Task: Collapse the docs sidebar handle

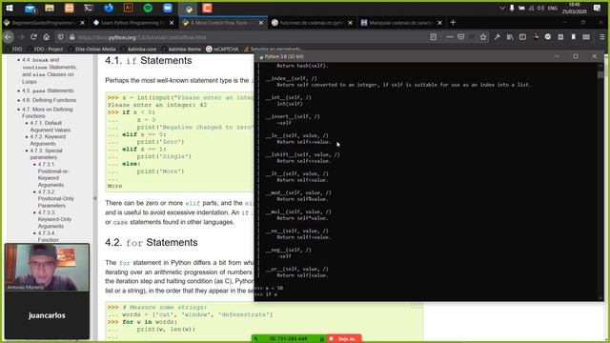Action: [x=95, y=198]
